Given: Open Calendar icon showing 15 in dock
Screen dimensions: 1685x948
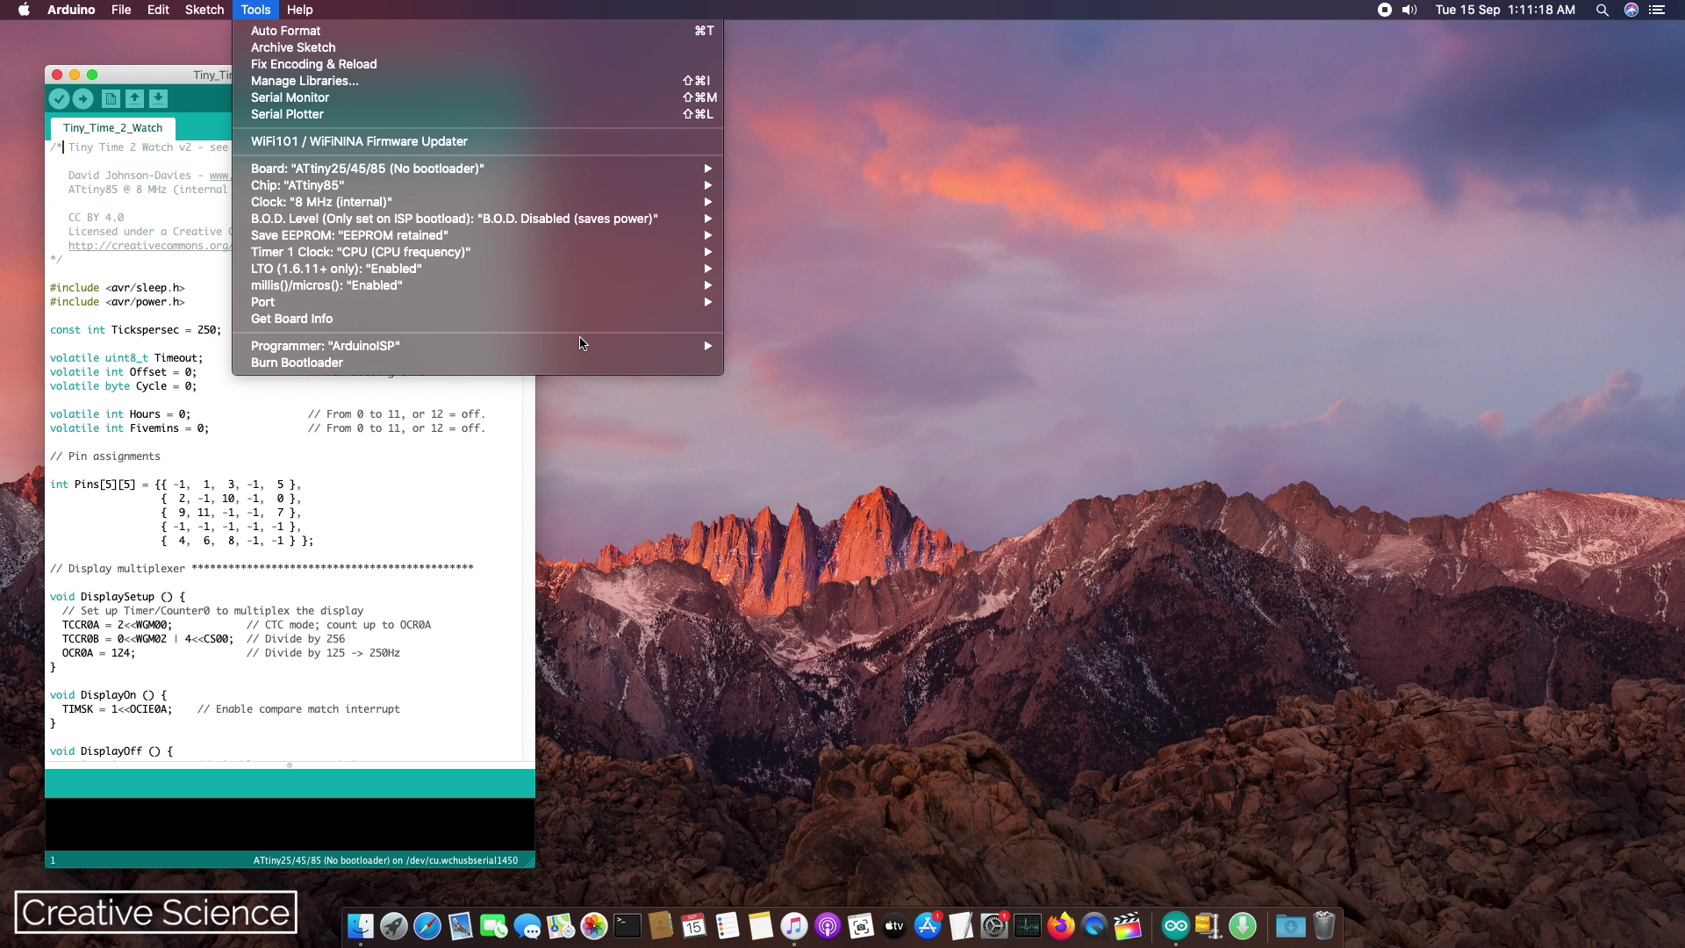Looking at the screenshot, I should click(x=694, y=926).
